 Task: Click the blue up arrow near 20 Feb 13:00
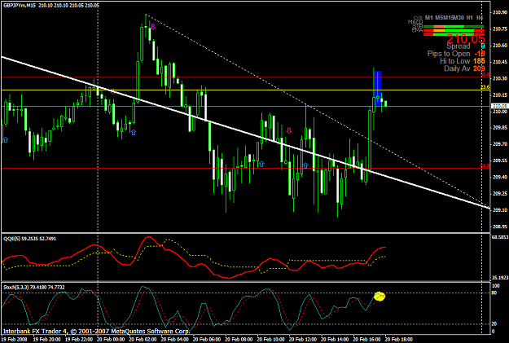[305, 165]
